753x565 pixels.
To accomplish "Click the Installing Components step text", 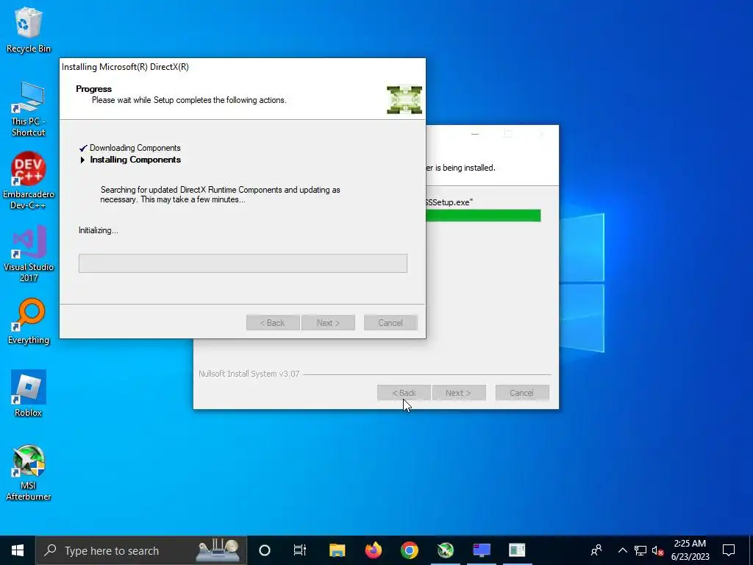I will coord(135,160).
